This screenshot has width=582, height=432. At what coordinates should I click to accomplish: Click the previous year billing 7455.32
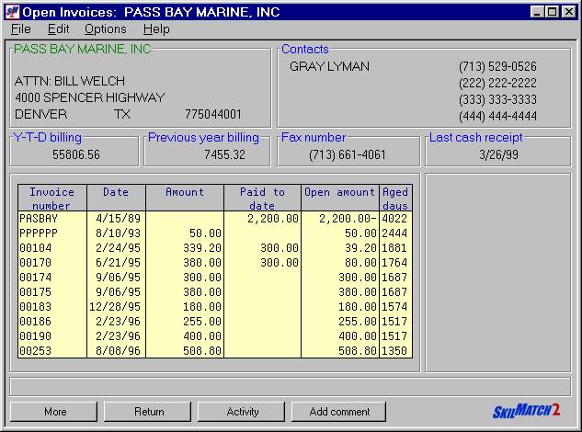pyautogui.click(x=224, y=154)
